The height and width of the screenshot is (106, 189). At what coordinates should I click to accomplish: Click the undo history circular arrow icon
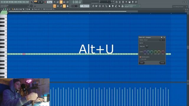pyautogui.click(x=116, y=2)
